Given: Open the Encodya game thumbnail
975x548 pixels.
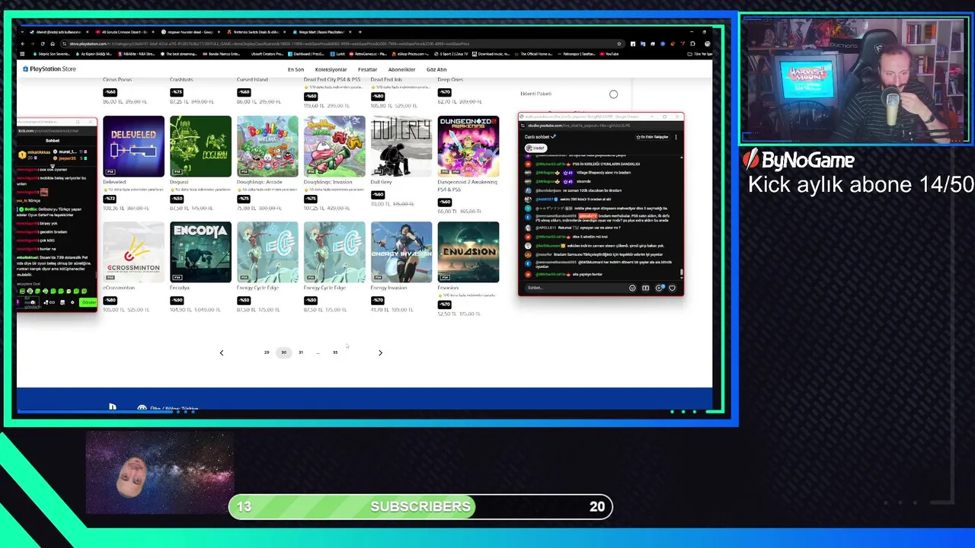Looking at the screenshot, I should [200, 252].
